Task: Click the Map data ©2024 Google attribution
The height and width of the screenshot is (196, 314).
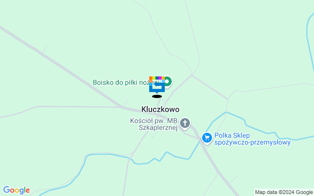Action: [284, 193]
